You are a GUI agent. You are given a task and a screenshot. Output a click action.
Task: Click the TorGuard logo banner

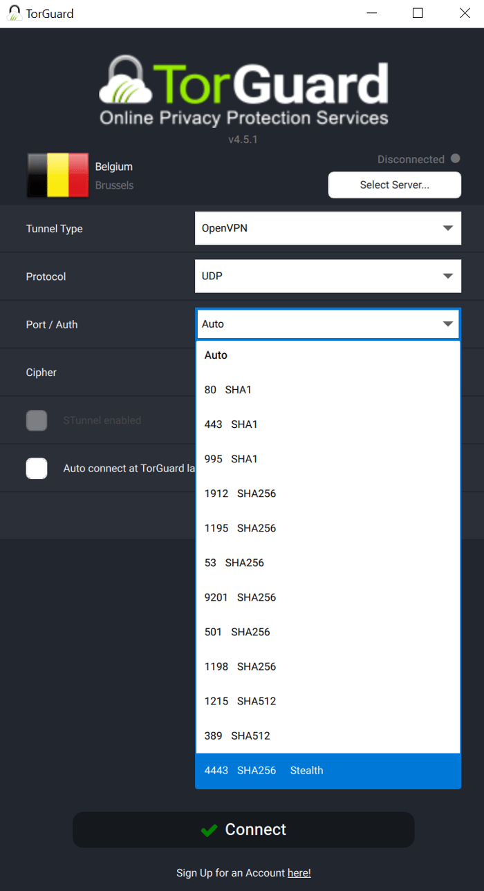(x=243, y=91)
